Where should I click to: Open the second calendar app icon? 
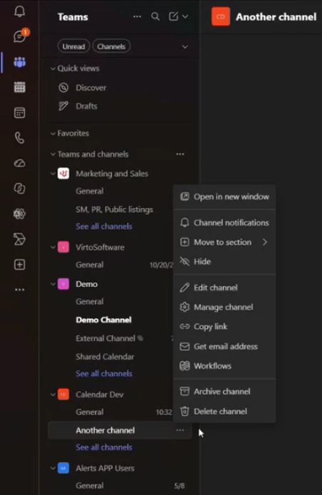19,113
